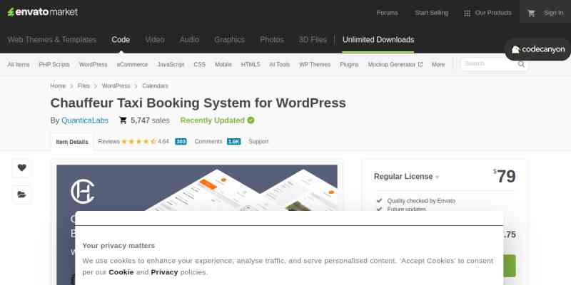Click the Chauffeur logo in preview image
This screenshot has height=285, width=571.
(83, 192)
